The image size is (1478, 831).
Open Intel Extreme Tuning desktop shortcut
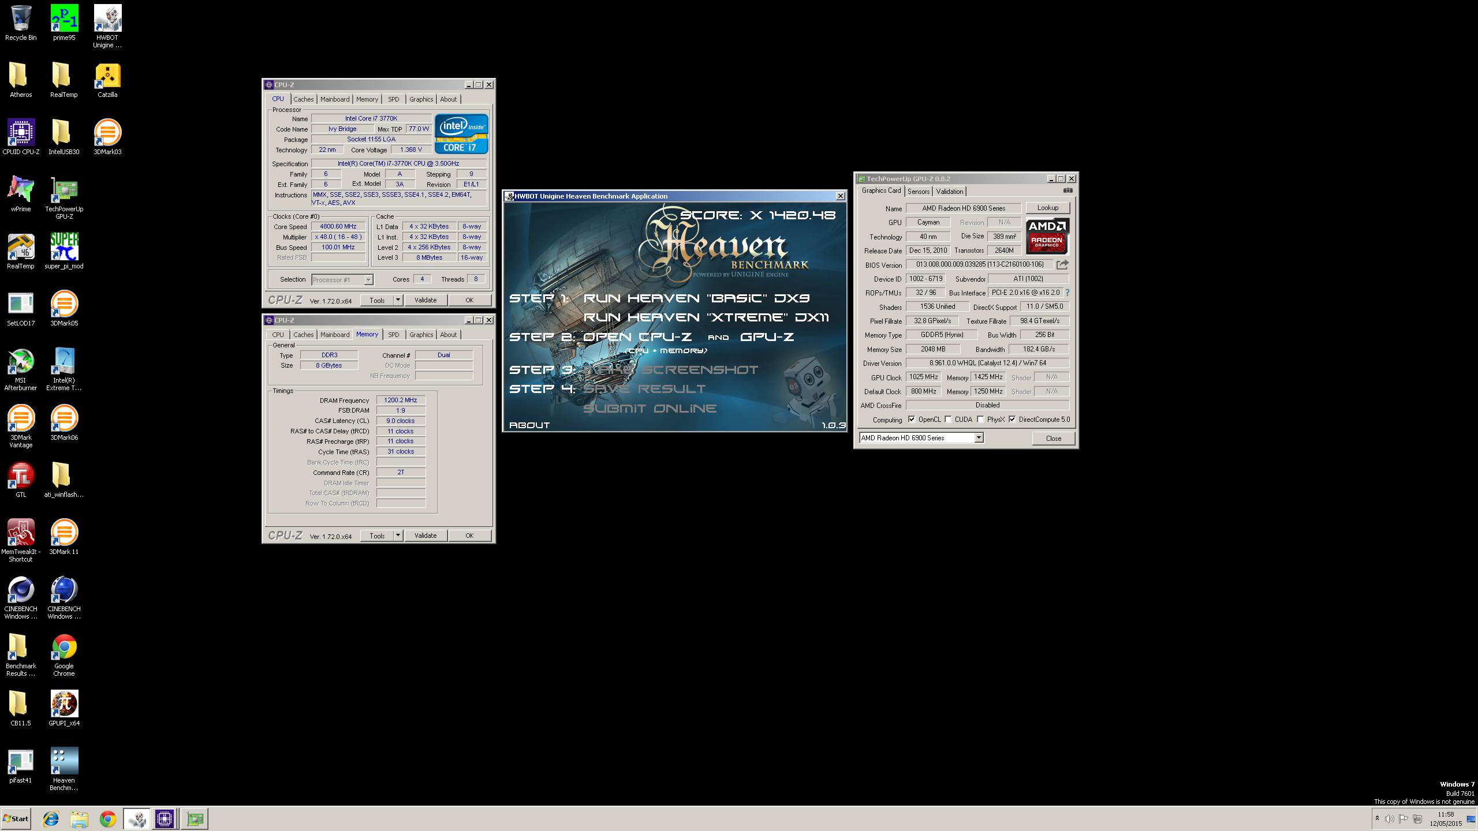64,369
